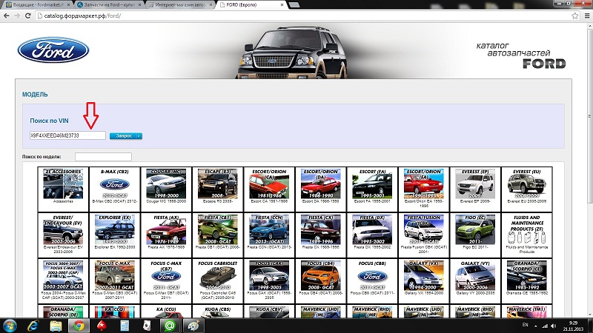
Task: Select the FORD (Европа) tab
Action: click(251, 5)
